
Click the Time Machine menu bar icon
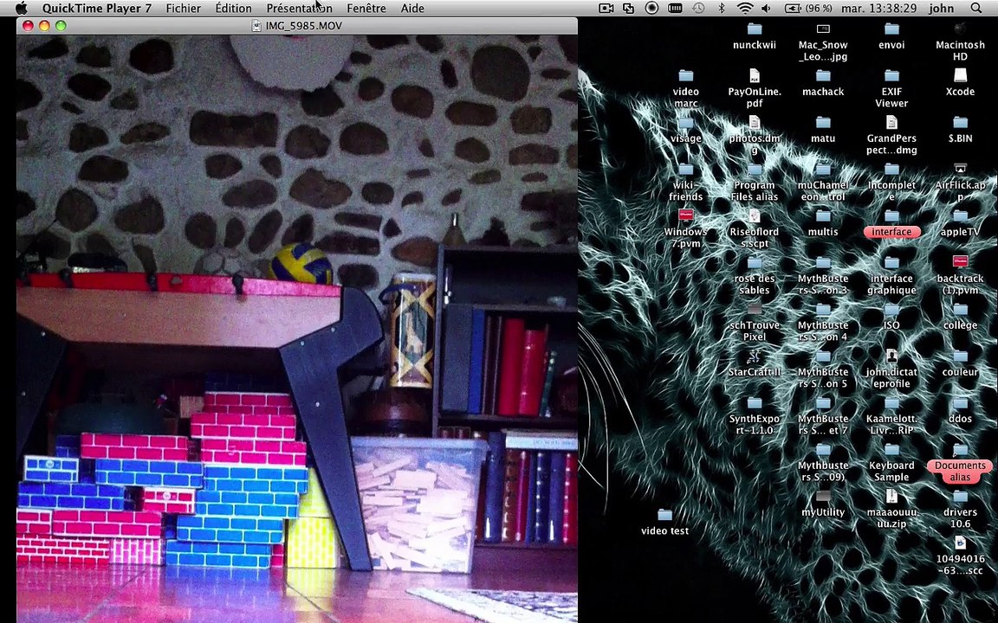tap(698, 9)
